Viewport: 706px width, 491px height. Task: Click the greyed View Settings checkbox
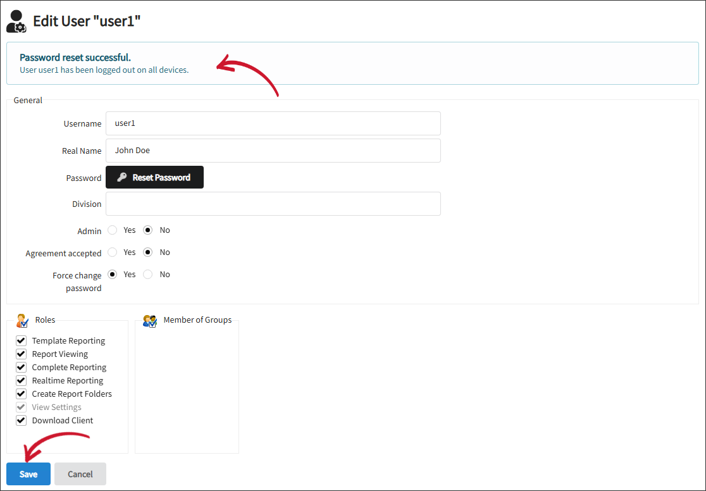tap(21, 407)
